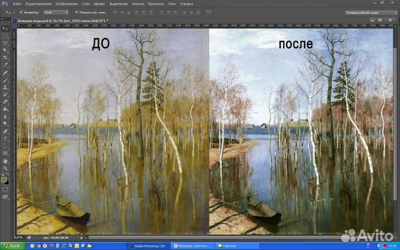Select the Hand tool

click(5, 161)
